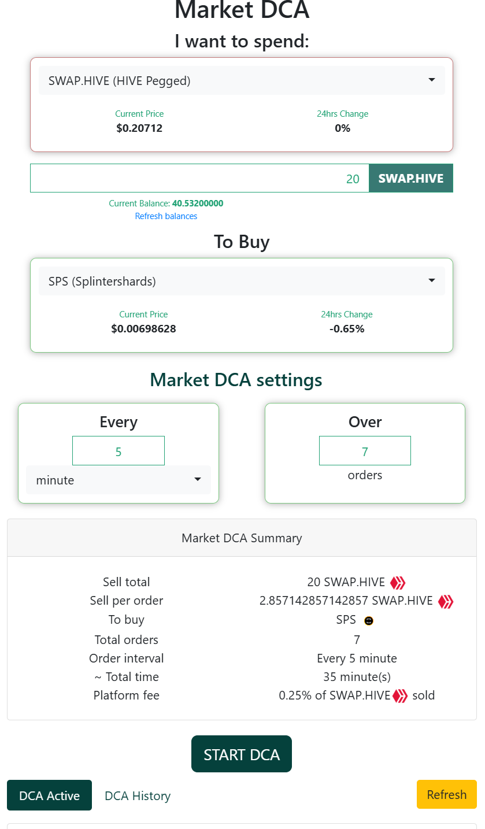Viewport: 485px width, 829px height.
Task: Click HIVE icon in Platform fee row
Action: coord(400,695)
